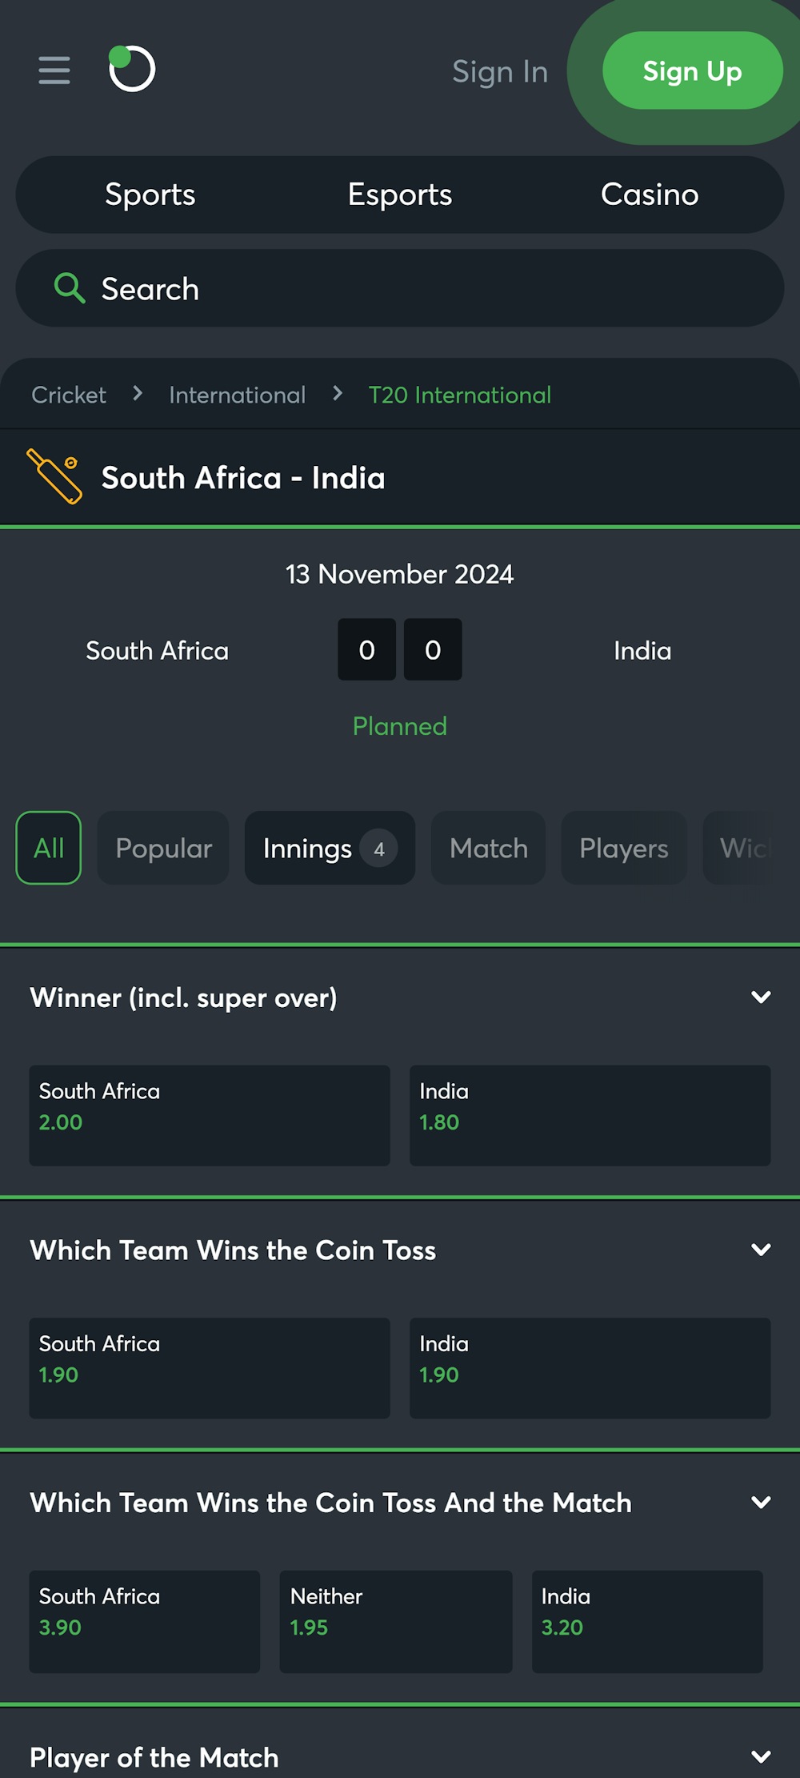Viewport: 800px width, 1778px height.
Task: Select the "Players" markets filter
Action: [x=623, y=849]
